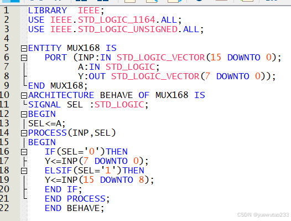Click line number 4 in the gutter
291x221 pixels.
6,38
